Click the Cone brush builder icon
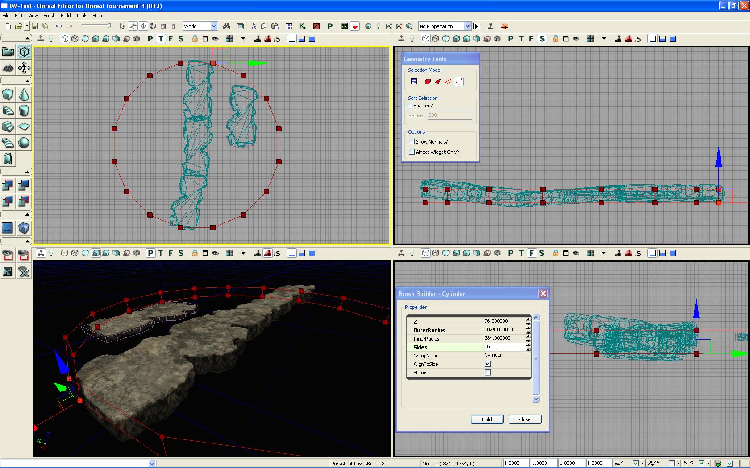This screenshot has width=750, height=468. pos(24,94)
